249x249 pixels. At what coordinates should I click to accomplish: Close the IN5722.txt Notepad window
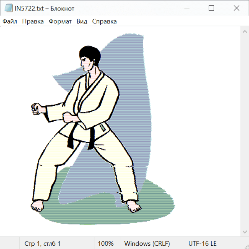237,8
